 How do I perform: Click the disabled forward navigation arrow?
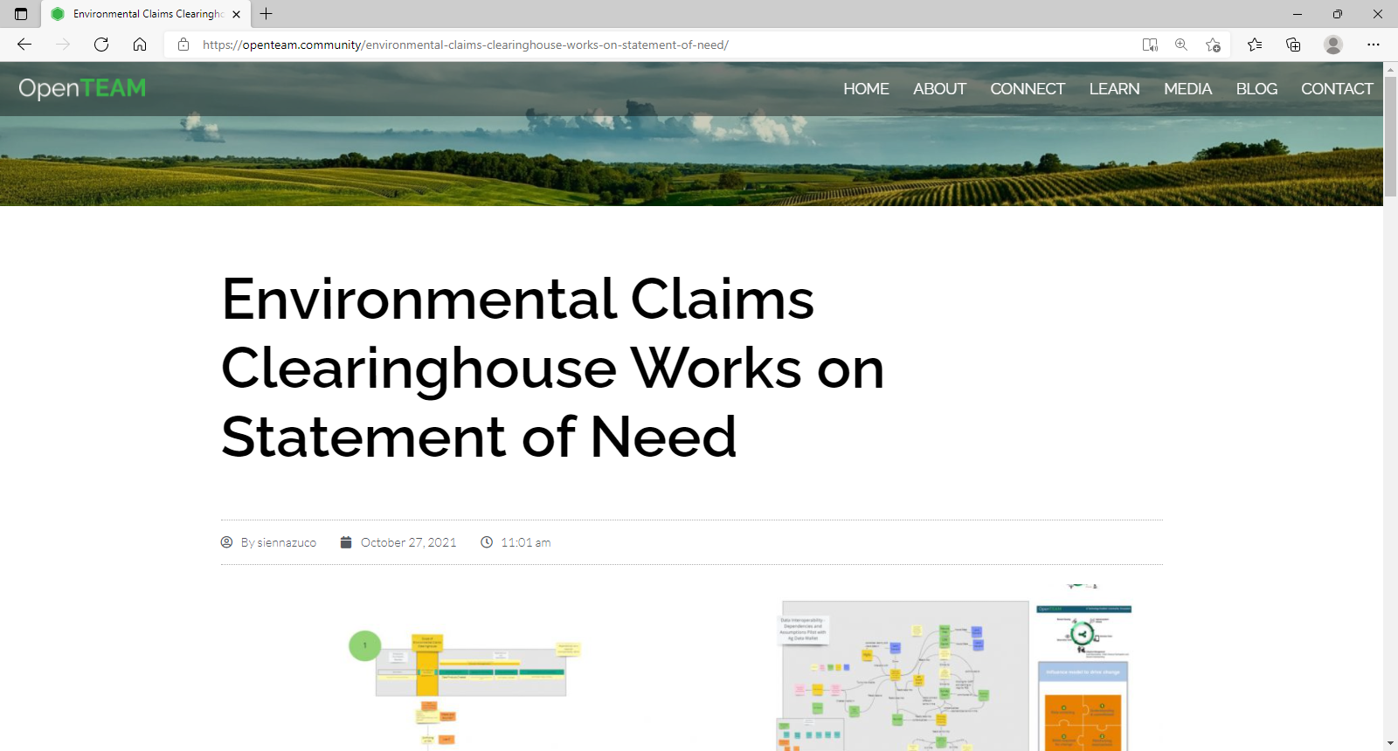[63, 45]
